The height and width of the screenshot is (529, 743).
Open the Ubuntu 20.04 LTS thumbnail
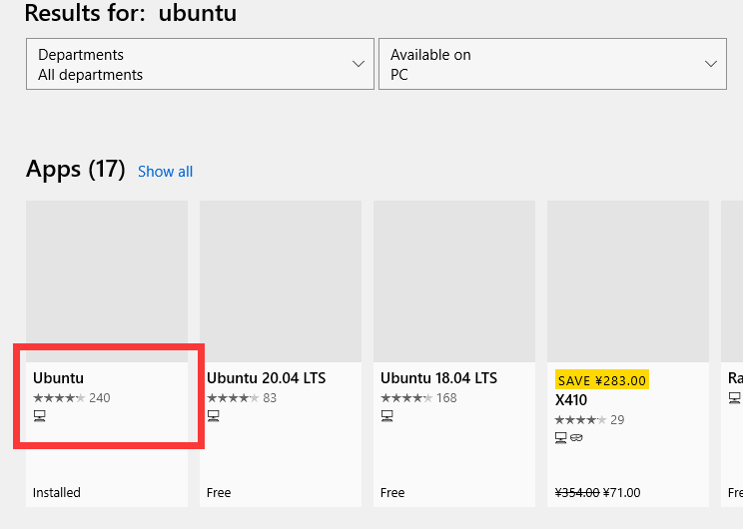click(x=281, y=281)
